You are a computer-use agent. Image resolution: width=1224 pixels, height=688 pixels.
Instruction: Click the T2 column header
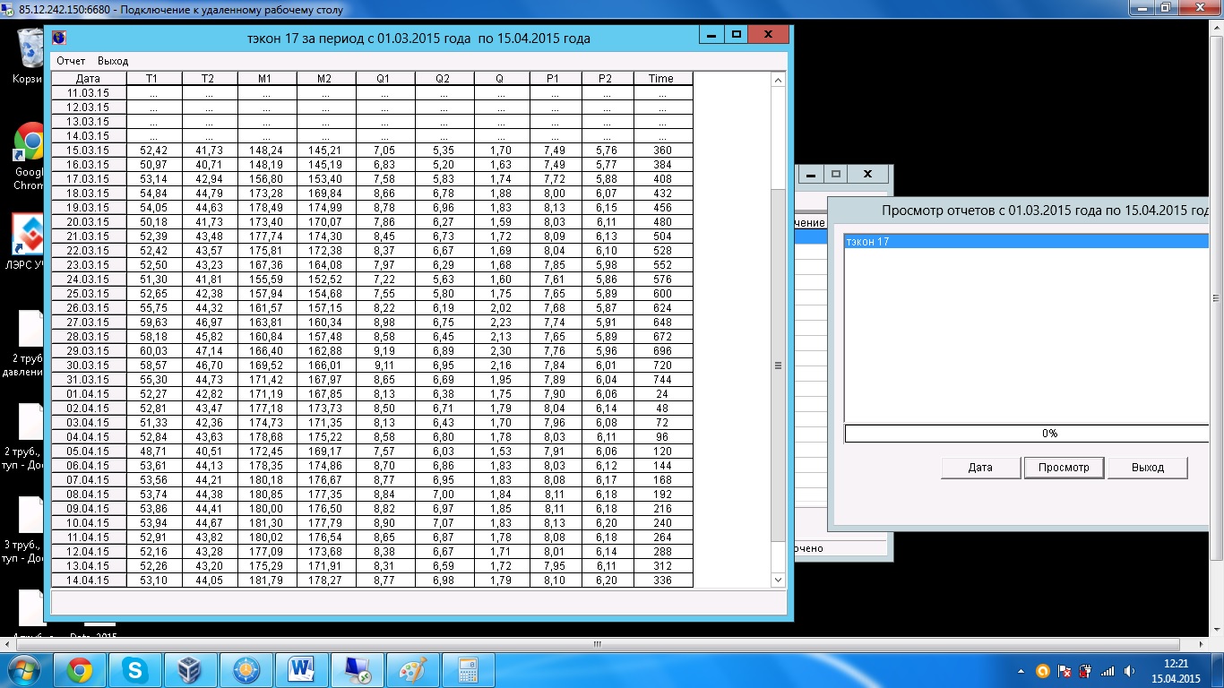point(209,79)
